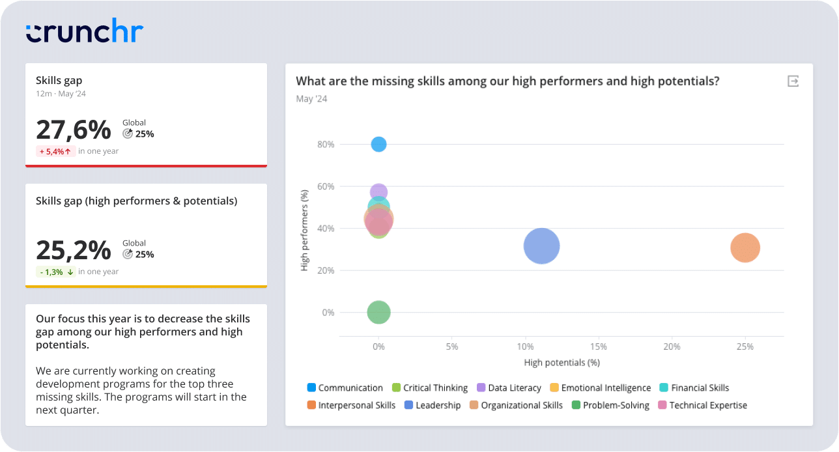The image size is (839, 452).
Task: Select the large blue Leadership bubble
Action: pos(541,246)
